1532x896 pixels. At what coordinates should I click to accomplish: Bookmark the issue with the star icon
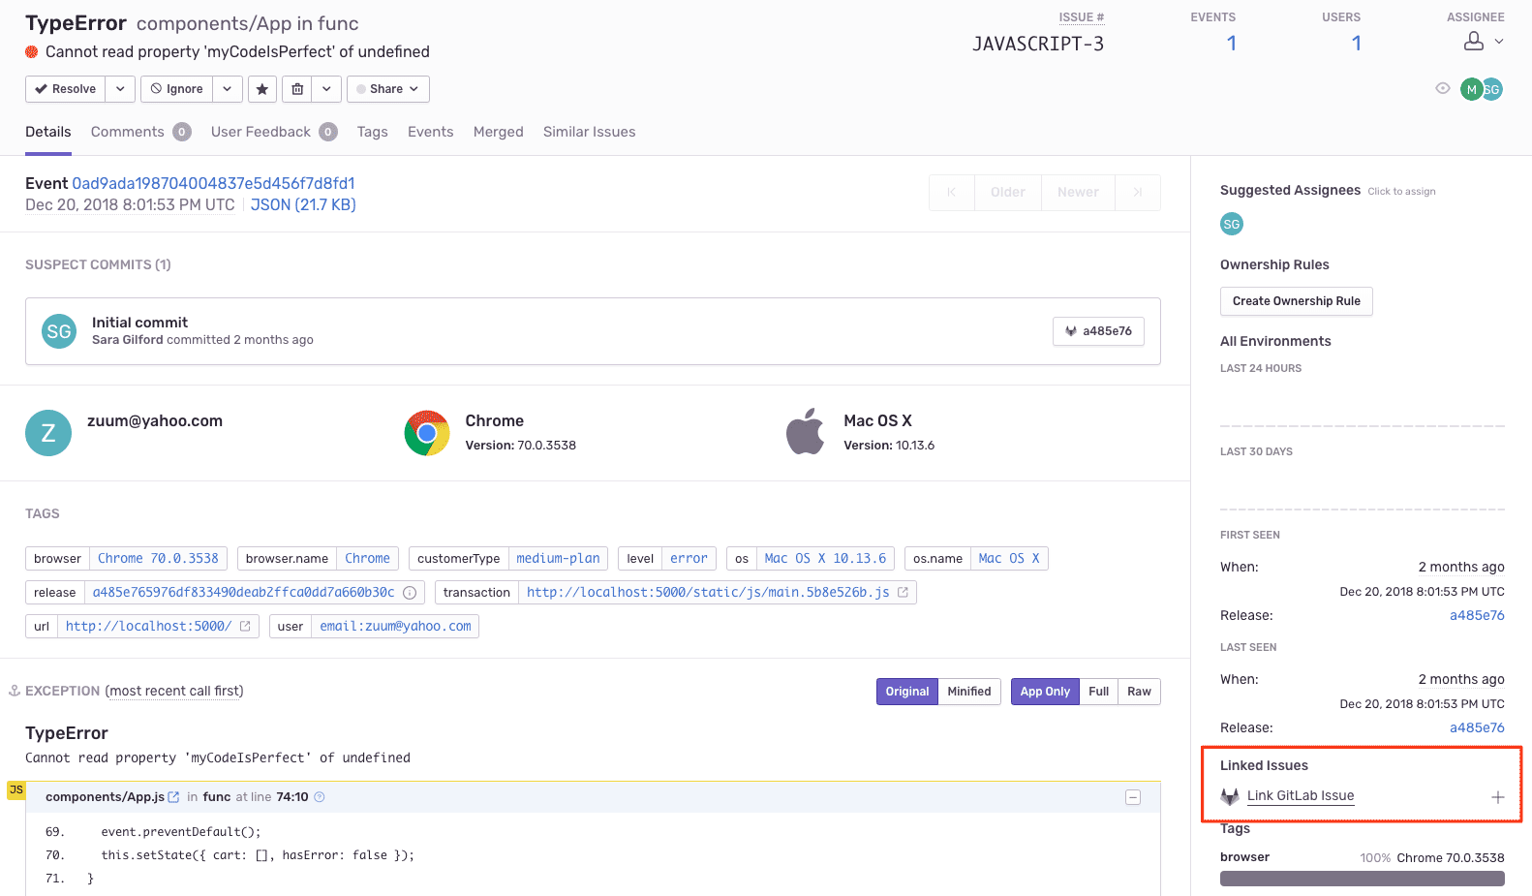(x=261, y=89)
